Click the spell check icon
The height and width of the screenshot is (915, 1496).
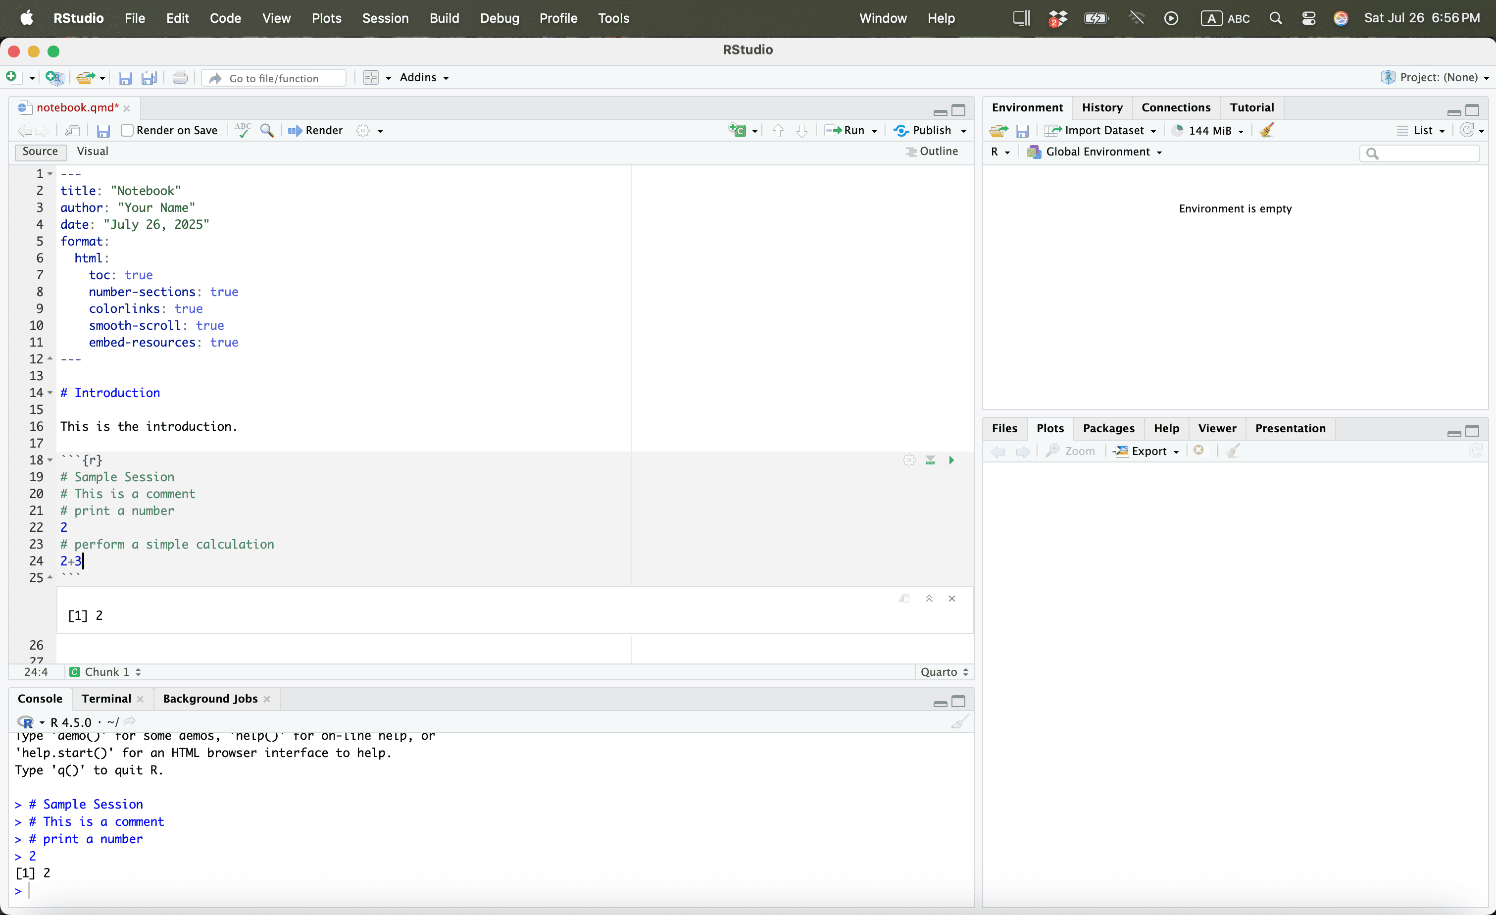pyautogui.click(x=243, y=131)
